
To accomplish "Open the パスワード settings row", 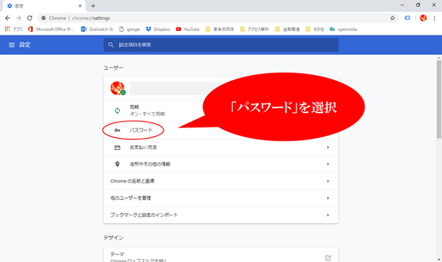I will coord(221,130).
